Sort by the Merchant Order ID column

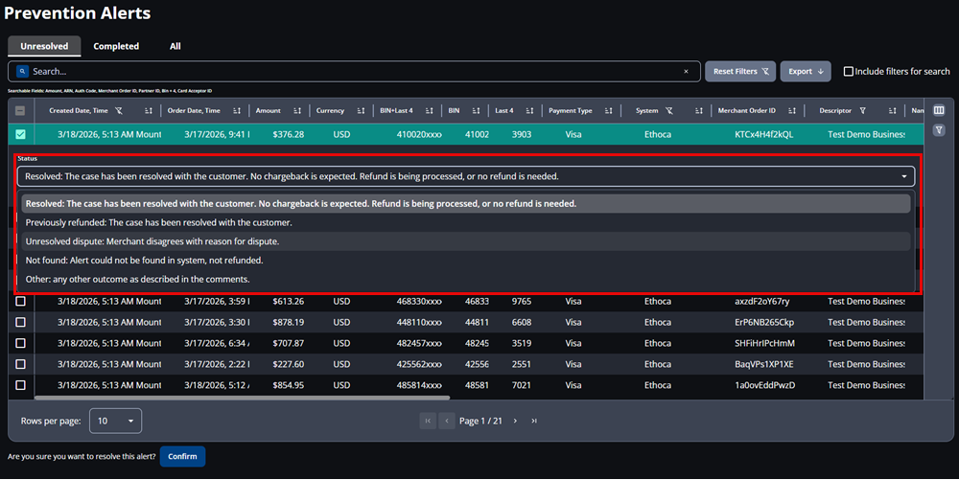792,110
